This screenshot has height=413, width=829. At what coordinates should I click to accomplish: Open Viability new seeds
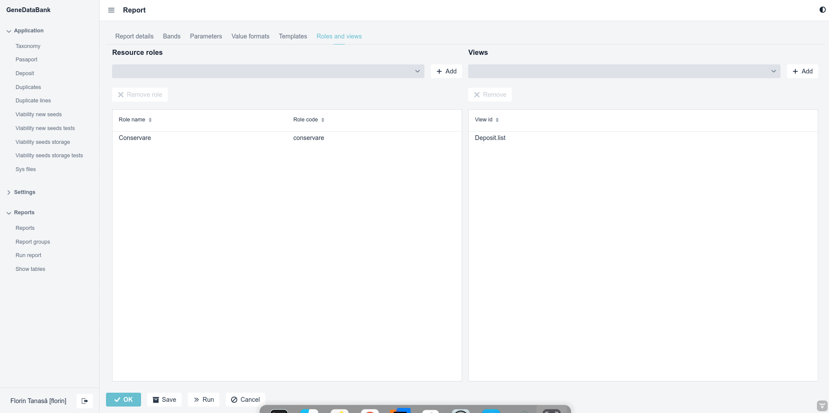(39, 114)
